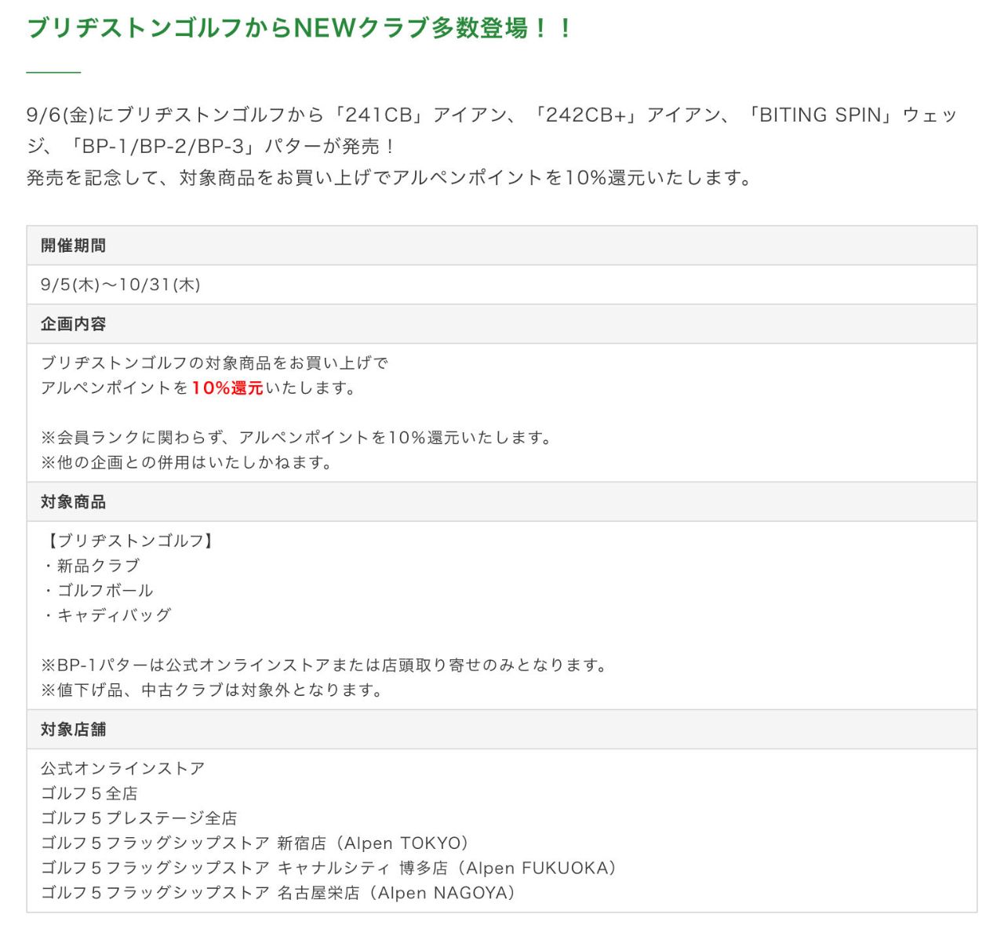
Task: Click the ゴルフ５プレステージ全店 store entry
Action: pos(139,818)
